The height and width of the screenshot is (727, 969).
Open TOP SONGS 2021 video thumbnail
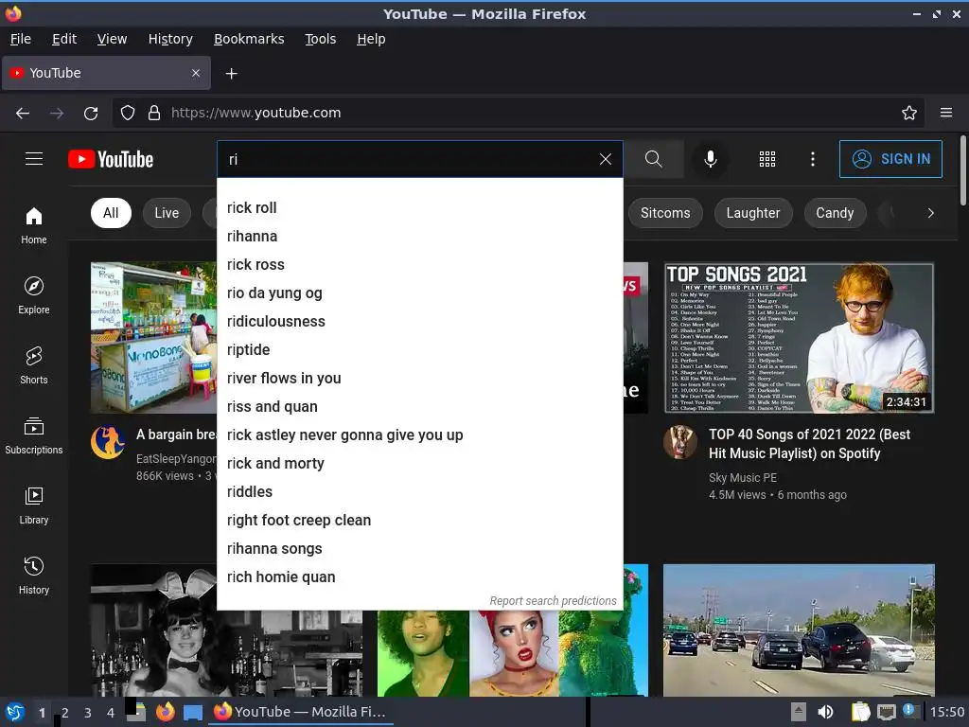[x=799, y=338]
